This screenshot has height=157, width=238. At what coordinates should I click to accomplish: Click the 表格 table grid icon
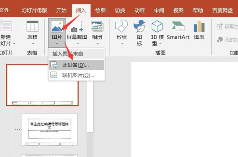pos(33,26)
